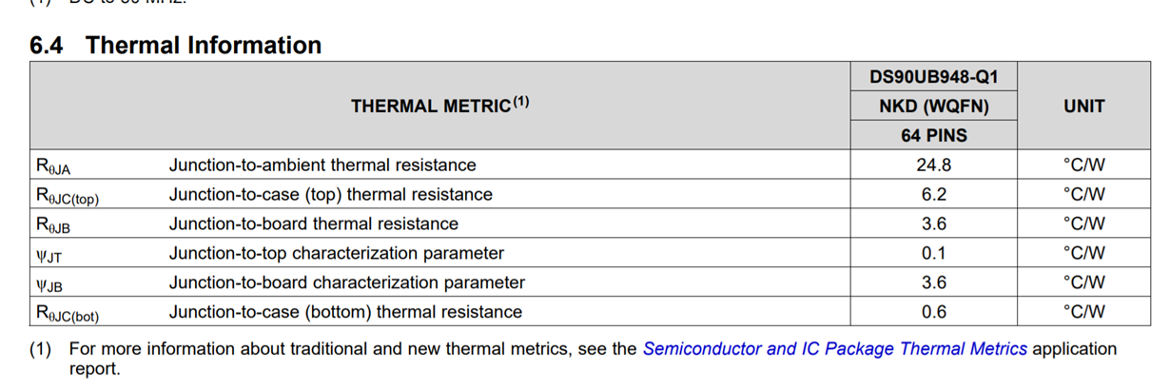Click the RθJA symbol cell

coord(53,166)
